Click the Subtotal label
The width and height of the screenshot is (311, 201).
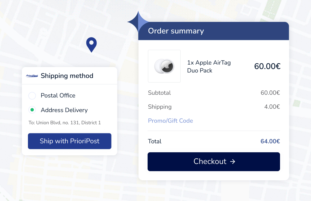159,93
